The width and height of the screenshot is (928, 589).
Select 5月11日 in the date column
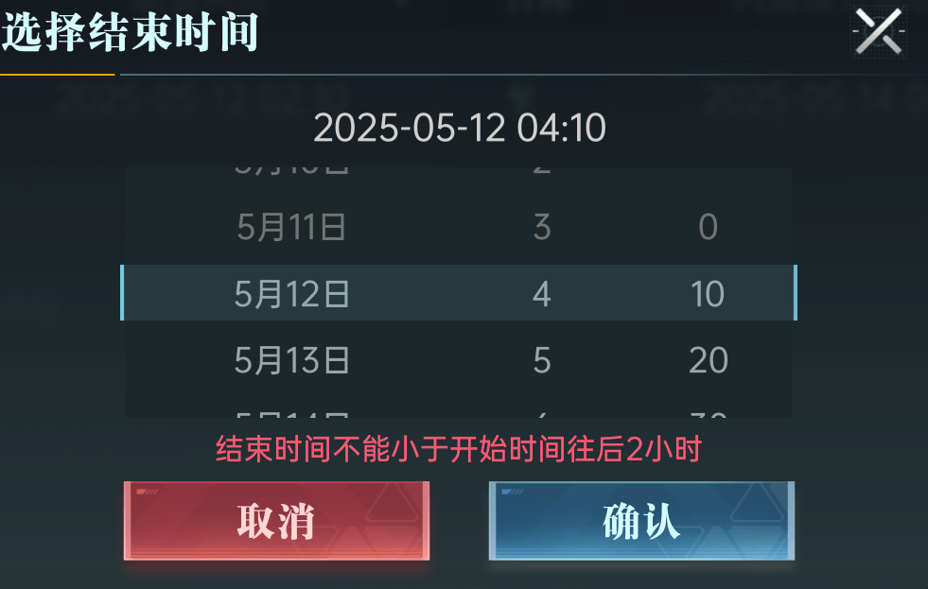[291, 227]
